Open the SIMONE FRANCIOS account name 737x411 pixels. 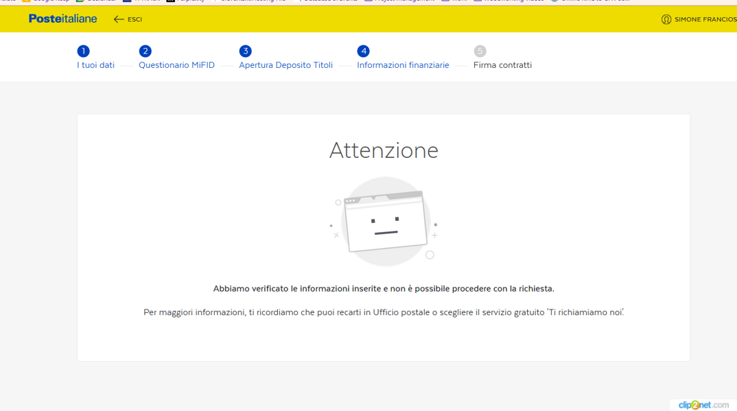click(705, 20)
